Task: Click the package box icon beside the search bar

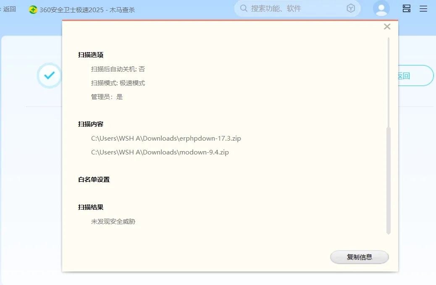Action: click(x=352, y=8)
